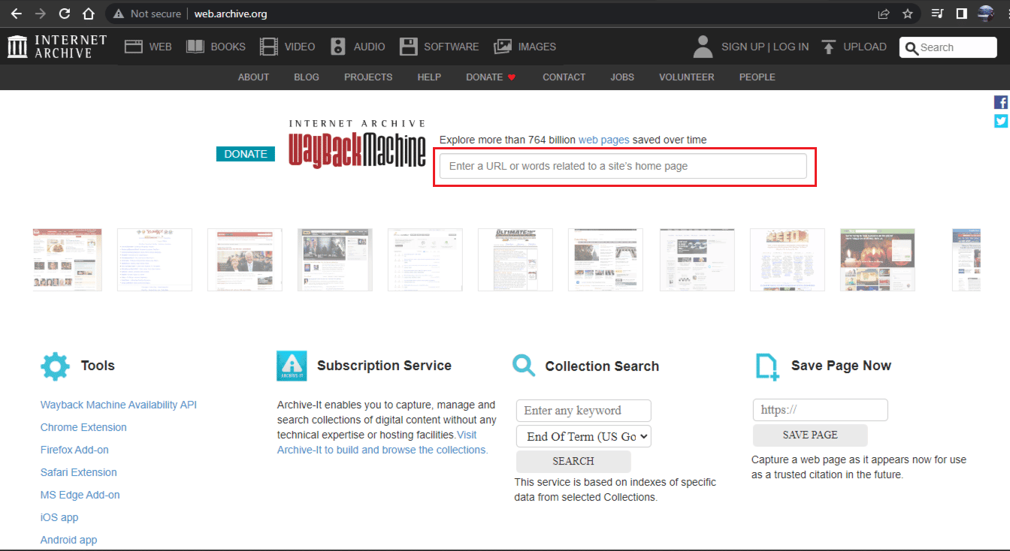Click the UPLOAD text label
This screenshot has width=1010, height=551.
point(865,47)
